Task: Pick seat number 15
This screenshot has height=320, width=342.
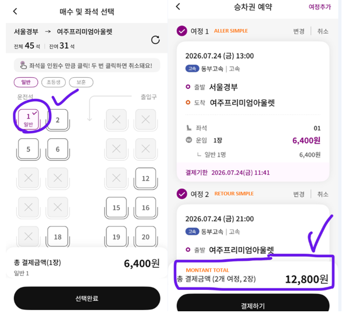Action: [x=116, y=207]
